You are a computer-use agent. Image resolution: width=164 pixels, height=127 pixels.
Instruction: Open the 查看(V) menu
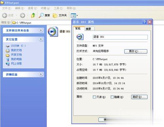coord(32,8)
